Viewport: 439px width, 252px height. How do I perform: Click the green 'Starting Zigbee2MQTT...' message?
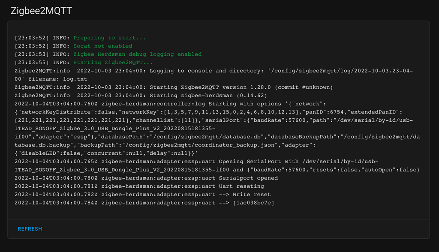pyautogui.click(x=113, y=63)
